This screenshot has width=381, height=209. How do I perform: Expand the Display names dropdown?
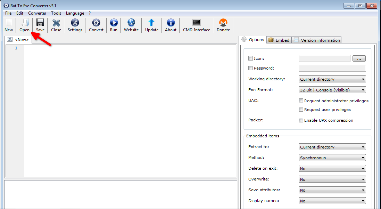[x=332, y=201]
